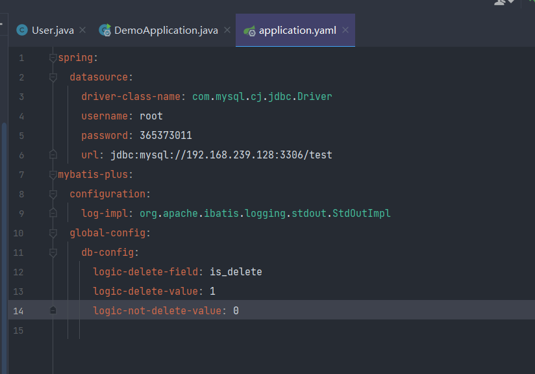This screenshot has width=535, height=374.
Task: Click the jdbc:mysql URL value
Action: 221,155
